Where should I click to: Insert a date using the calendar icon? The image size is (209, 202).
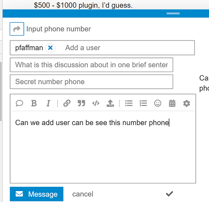point(172,103)
